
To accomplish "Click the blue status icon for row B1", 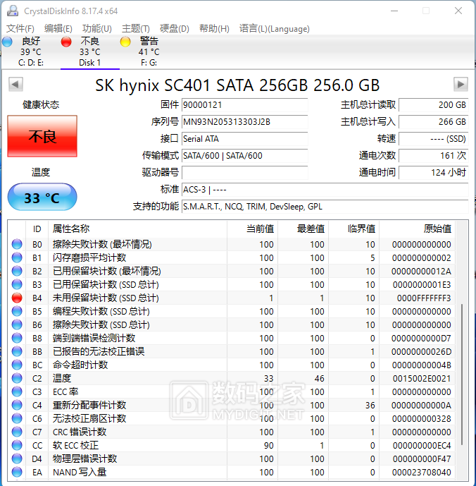I will point(17,257).
